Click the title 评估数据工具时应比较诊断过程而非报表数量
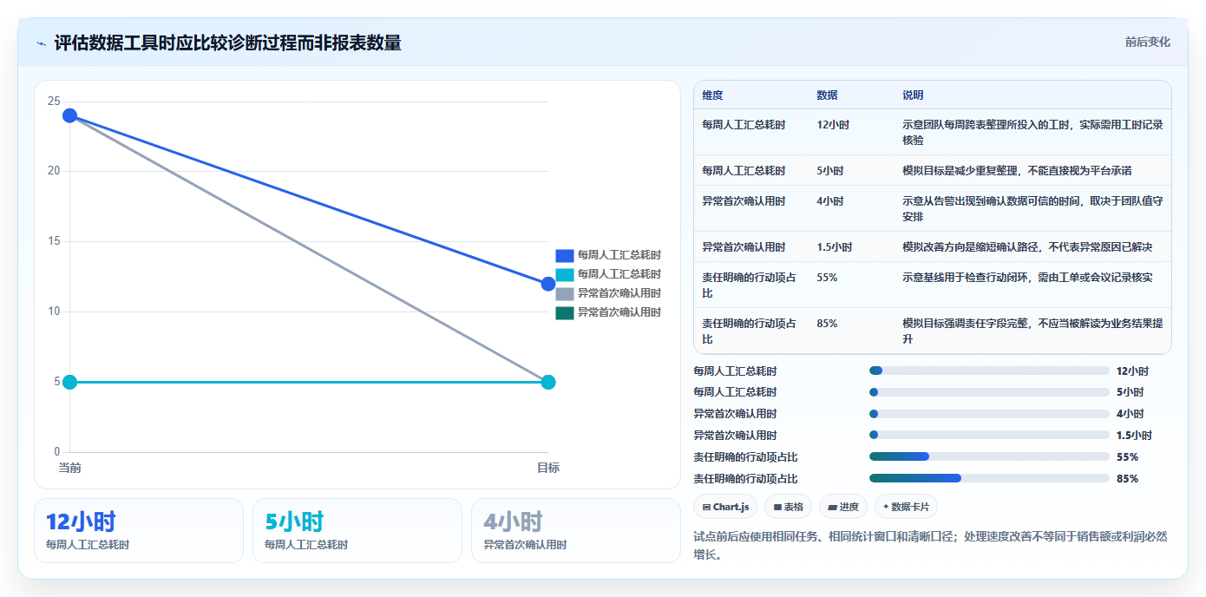This screenshot has height=597, width=1206. click(227, 43)
